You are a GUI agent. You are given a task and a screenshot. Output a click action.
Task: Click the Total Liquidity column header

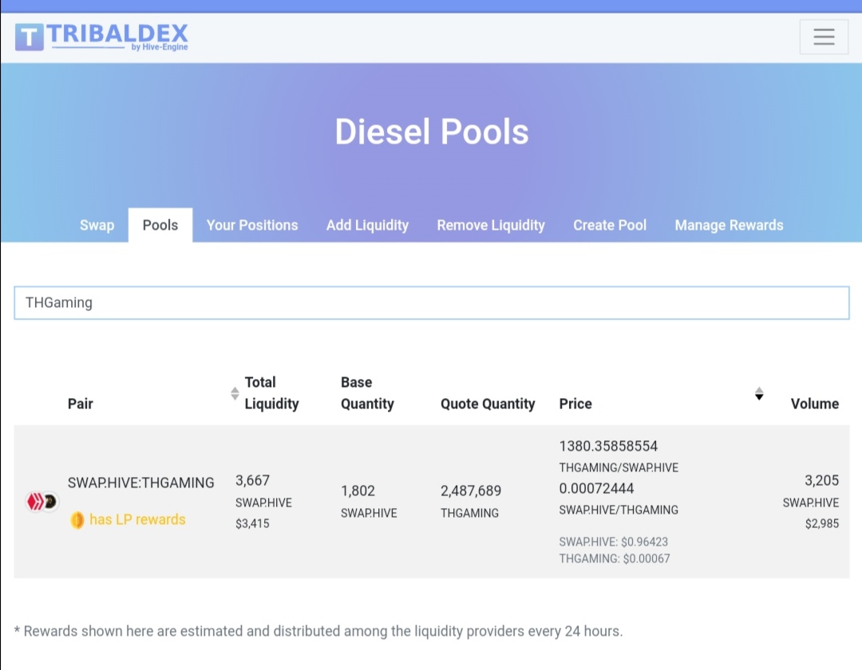click(x=271, y=393)
